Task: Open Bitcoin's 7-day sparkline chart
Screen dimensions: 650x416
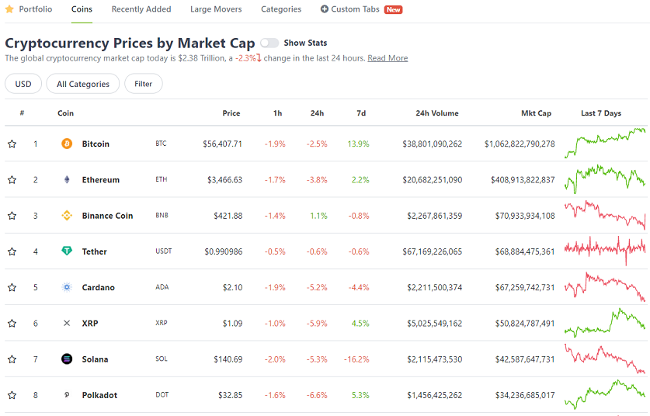Action: tap(605, 144)
